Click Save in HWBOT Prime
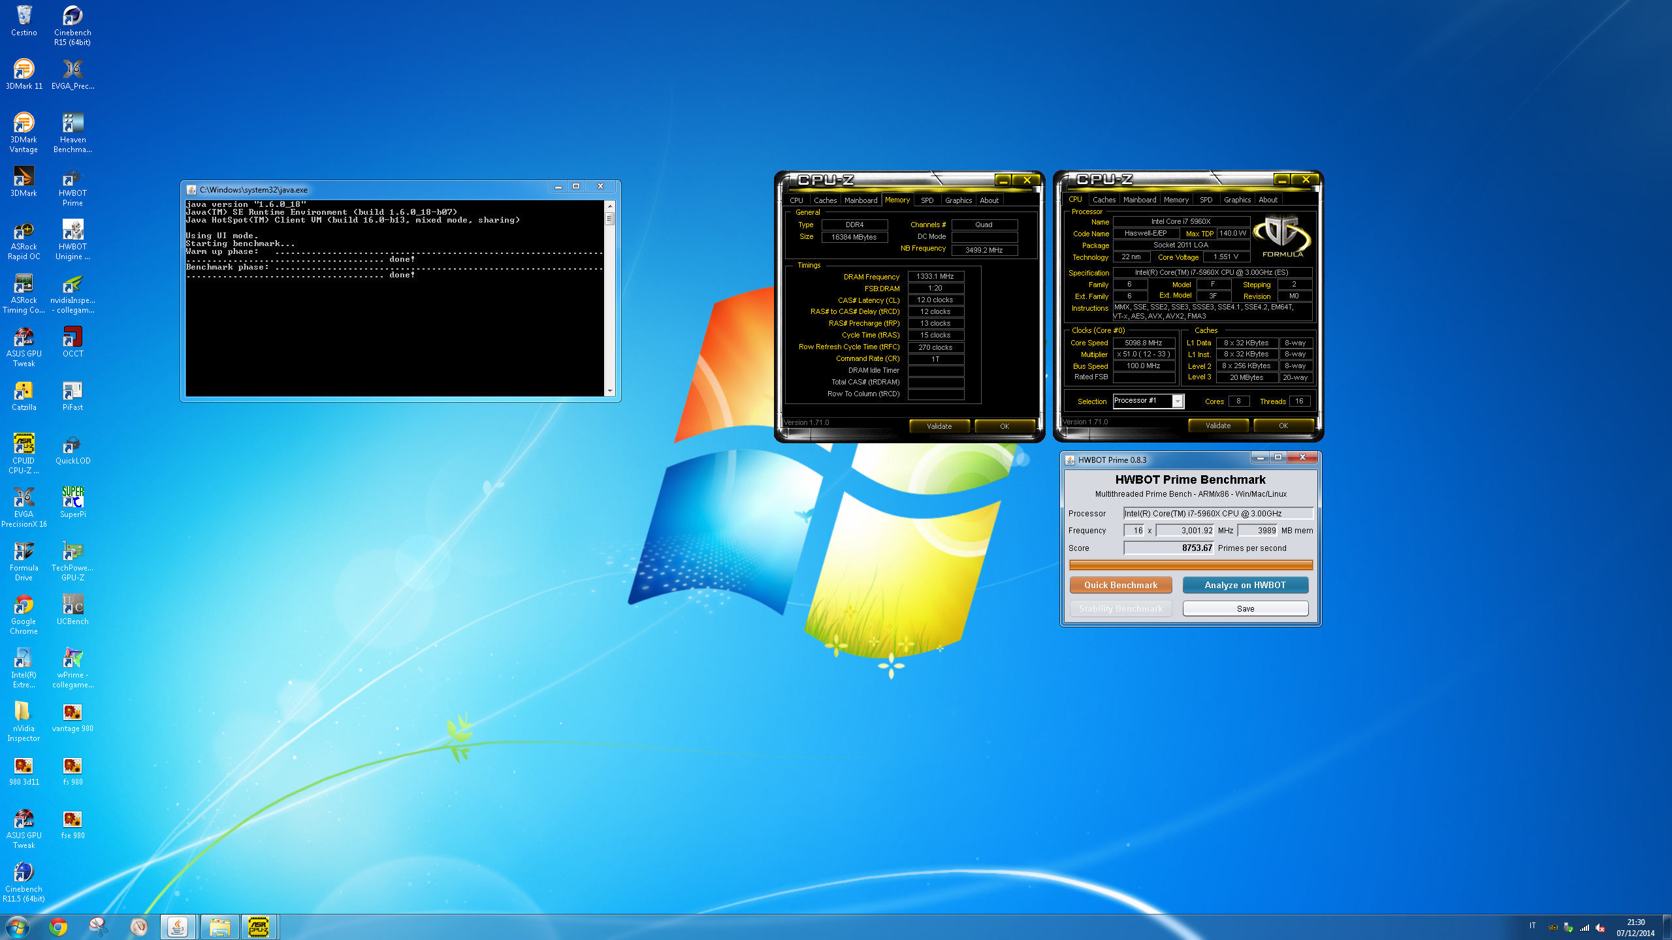 (1246, 608)
